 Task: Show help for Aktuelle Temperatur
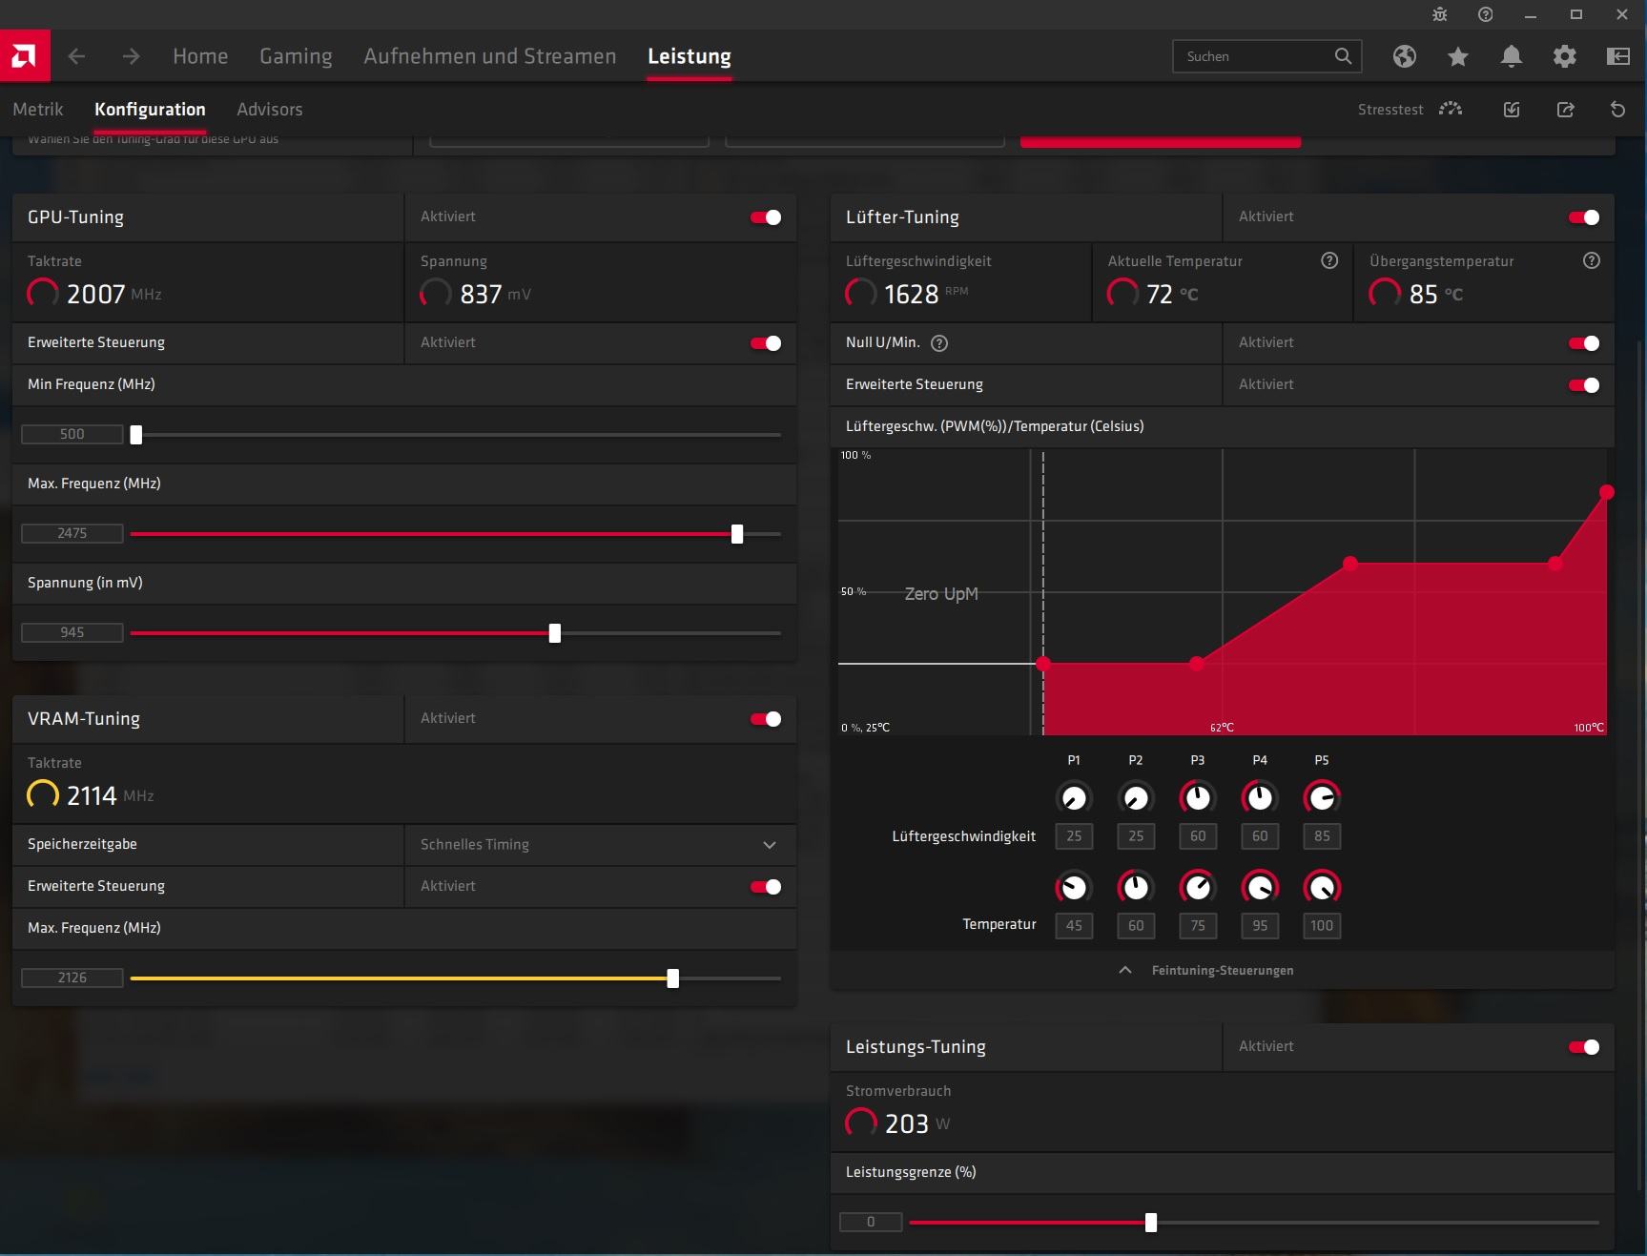coord(1329,260)
